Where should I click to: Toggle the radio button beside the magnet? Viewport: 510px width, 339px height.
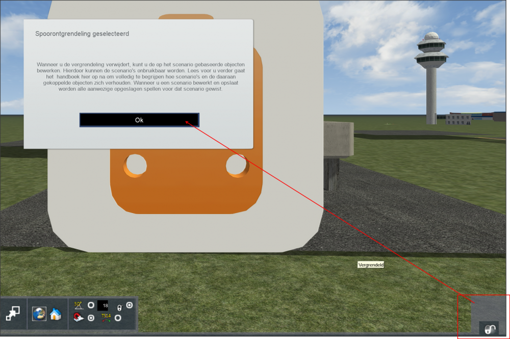[91, 318]
